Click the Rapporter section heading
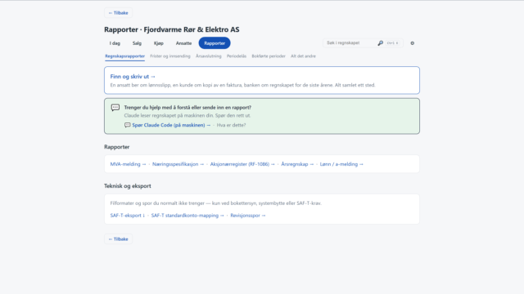 click(x=116, y=147)
